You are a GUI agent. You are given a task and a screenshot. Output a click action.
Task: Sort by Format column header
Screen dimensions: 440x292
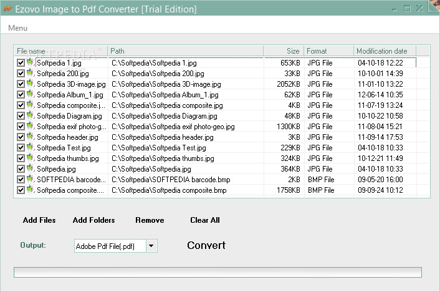[x=328, y=51]
